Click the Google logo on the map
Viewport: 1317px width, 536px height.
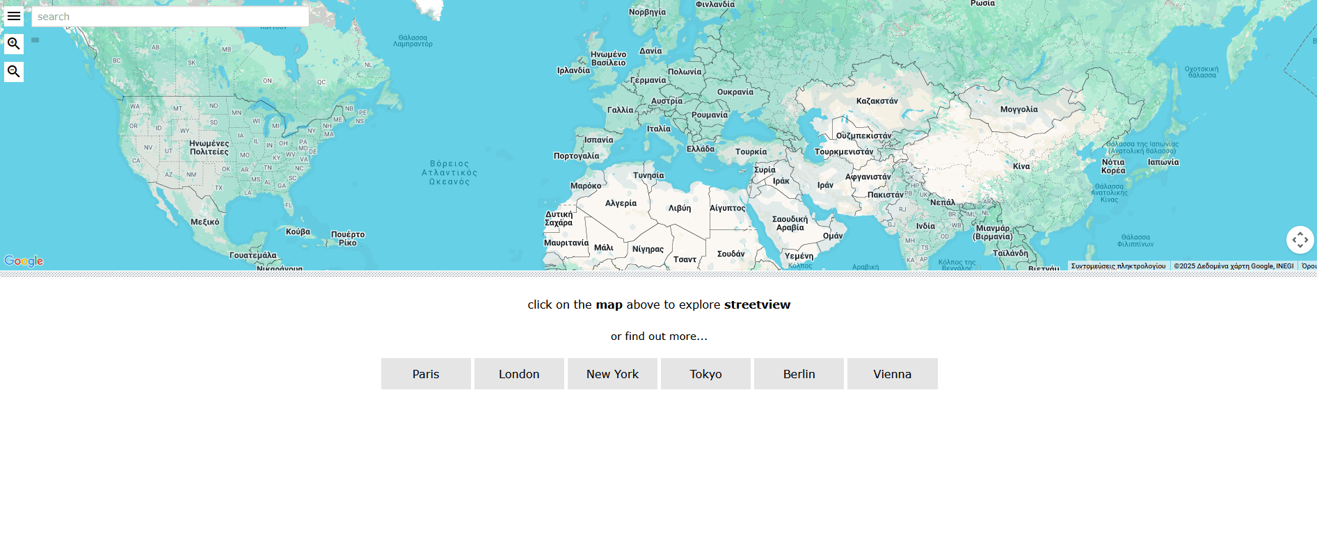tap(24, 261)
